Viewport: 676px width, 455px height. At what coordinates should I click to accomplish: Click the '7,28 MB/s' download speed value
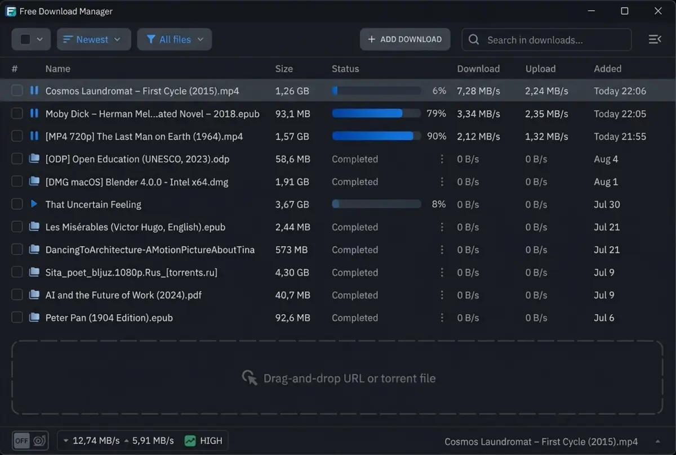tap(478, 91)
